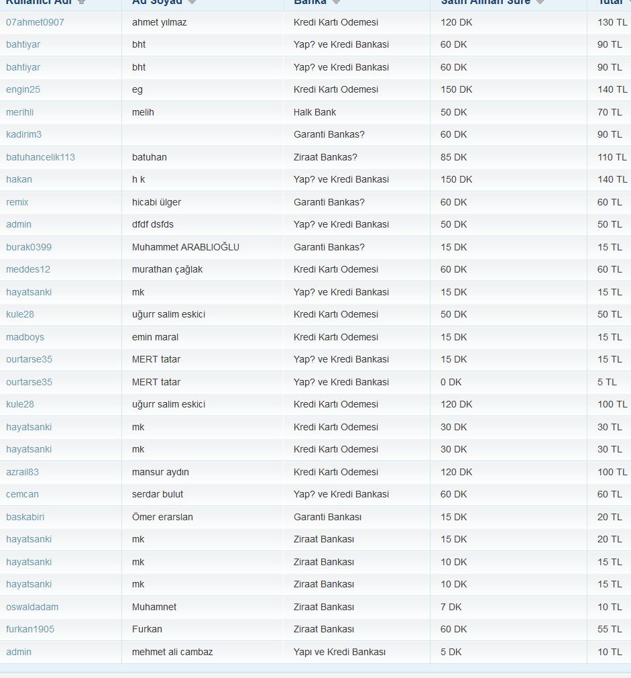Screen dimensions: 631x678
Task: Go to batuhancelik113 user link
Action: [x=41, y=157]
